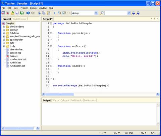
Task: Click the magnifier Find icon
Action: pos(102,13)
